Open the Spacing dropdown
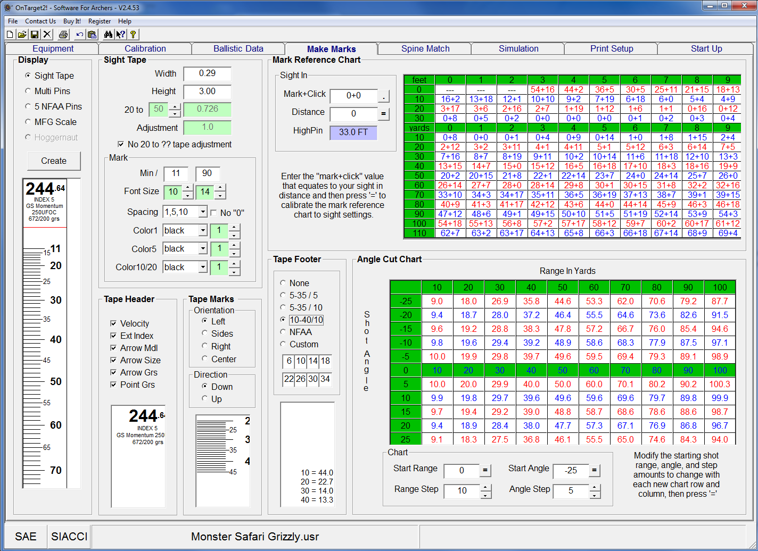The height and width of the screenshot is (551, 758). coord(203,212)
